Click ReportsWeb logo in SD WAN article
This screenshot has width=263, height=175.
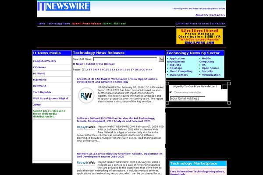[x=86, y=128]
